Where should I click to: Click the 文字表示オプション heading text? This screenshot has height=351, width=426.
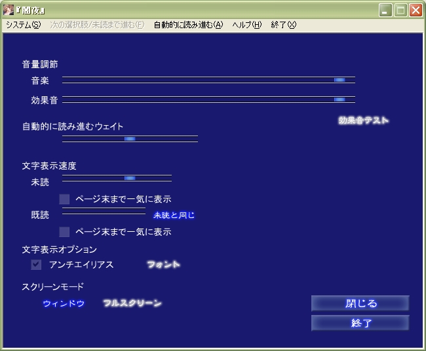tap(59, 249)
